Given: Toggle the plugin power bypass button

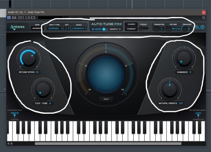Looking at the screenshot, I should [9, 17].
